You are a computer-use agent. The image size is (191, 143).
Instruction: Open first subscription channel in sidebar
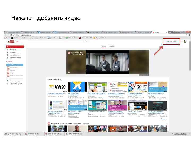[x=12, y=68]
